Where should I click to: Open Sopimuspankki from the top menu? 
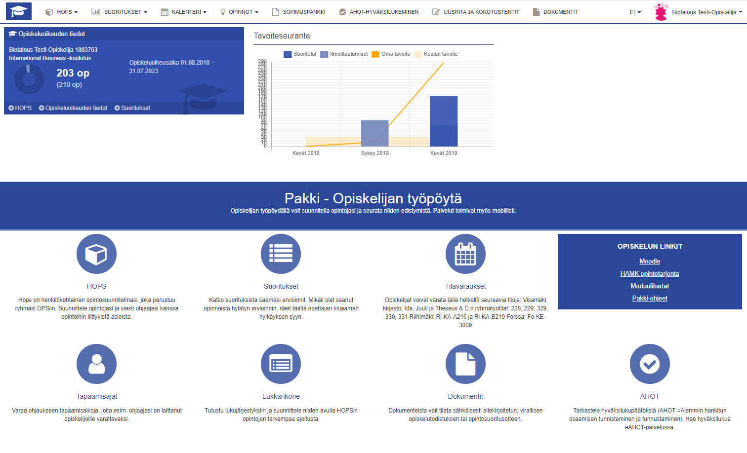click(304, 12)
